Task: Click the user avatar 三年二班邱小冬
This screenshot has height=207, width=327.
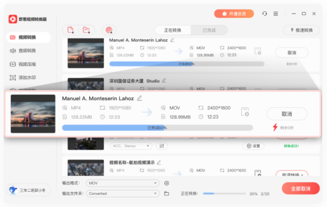Action: pyautogui.click(x=13, y=190)
